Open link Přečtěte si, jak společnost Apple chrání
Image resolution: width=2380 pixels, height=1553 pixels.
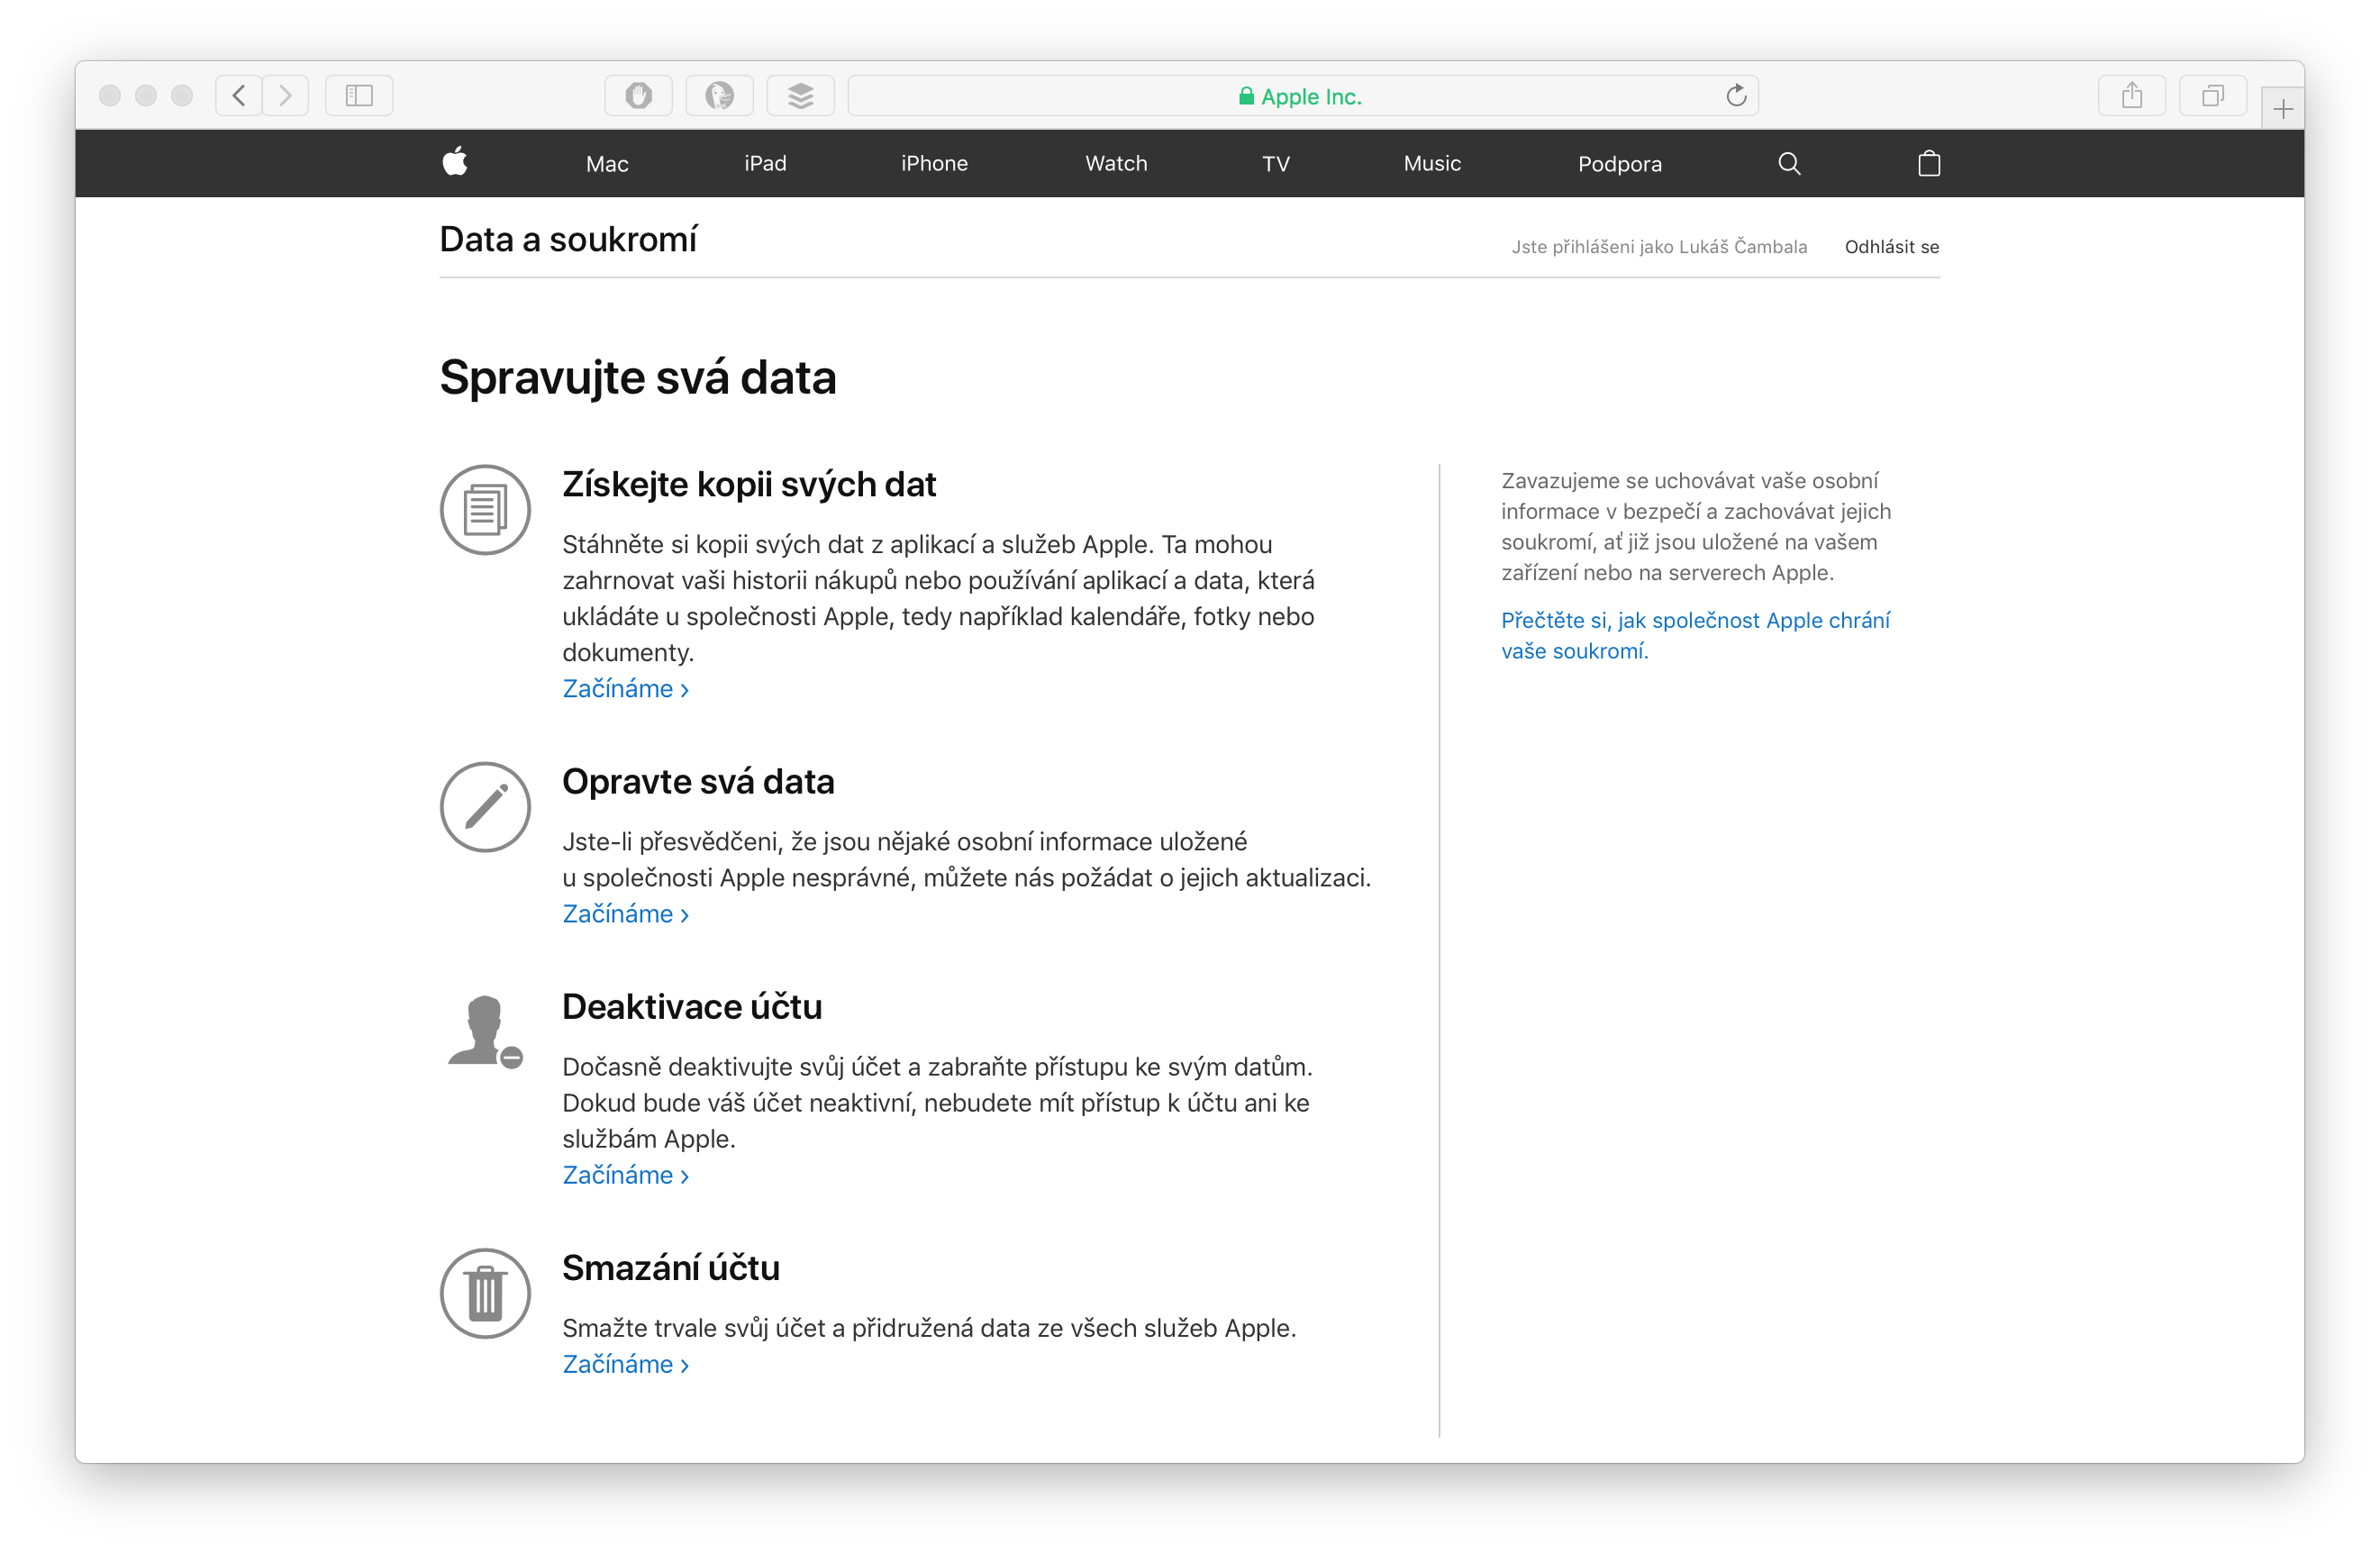1695,635
